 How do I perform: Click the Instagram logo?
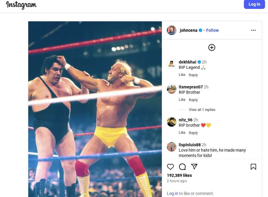[x=21, y=5]
